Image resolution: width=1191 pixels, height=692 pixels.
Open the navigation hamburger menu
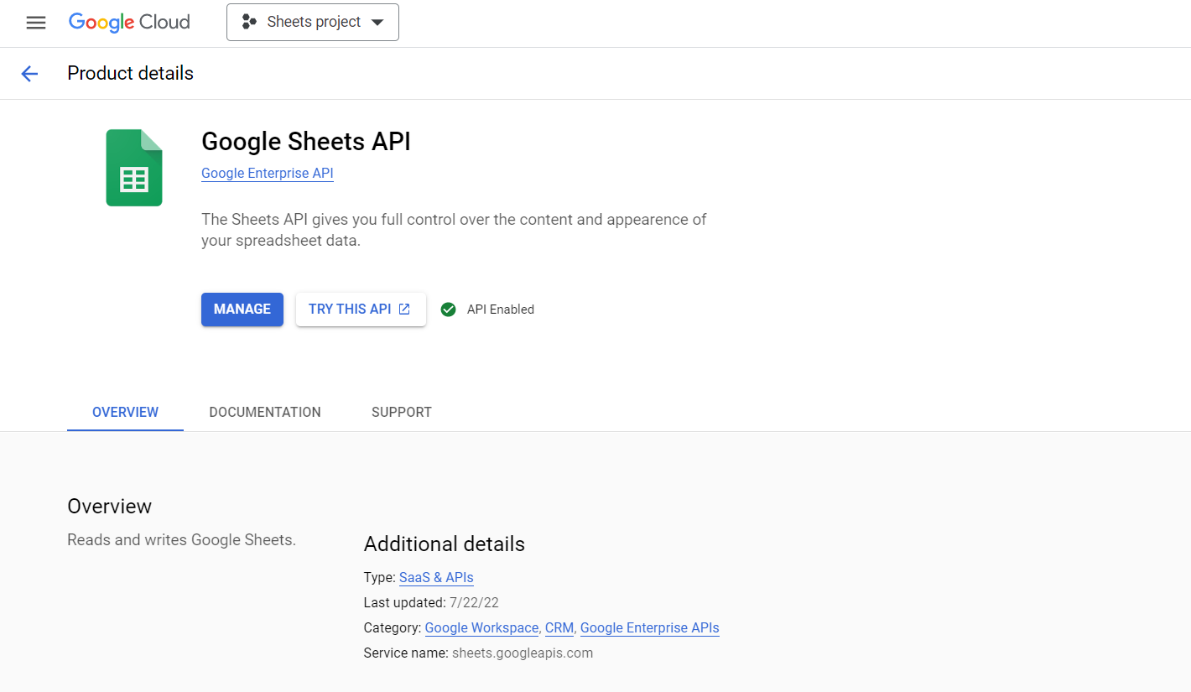click(x=36, y=23)
